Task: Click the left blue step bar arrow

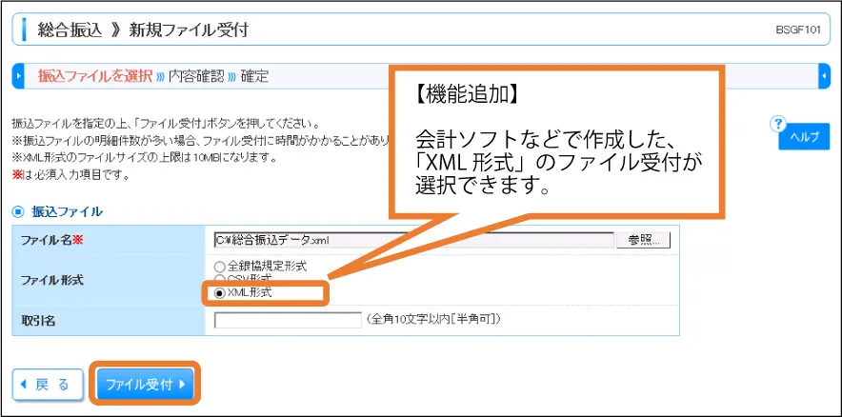Action: tap(18, 75)
